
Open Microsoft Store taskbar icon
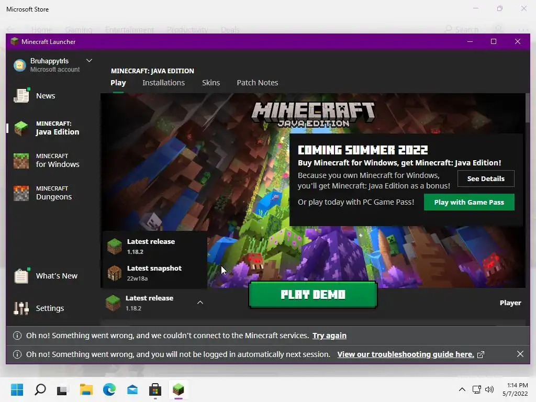click(x=155, y=389)
